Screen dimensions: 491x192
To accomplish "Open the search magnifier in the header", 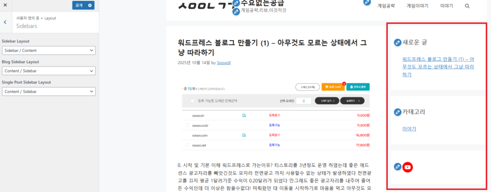I will (x=467, y=6).
